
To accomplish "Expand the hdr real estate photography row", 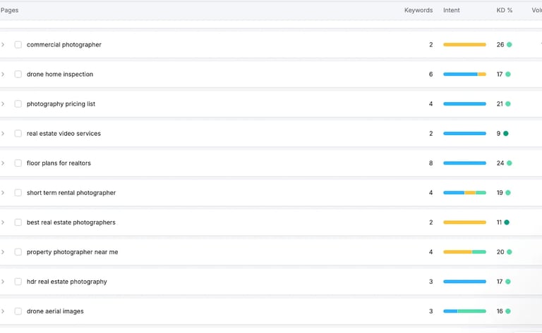I will point(3,282).
